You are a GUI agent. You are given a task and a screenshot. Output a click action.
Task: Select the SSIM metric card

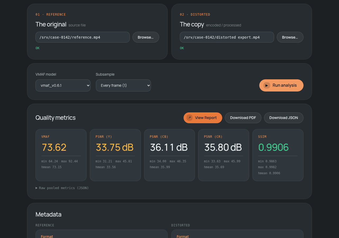coord(278,155)
